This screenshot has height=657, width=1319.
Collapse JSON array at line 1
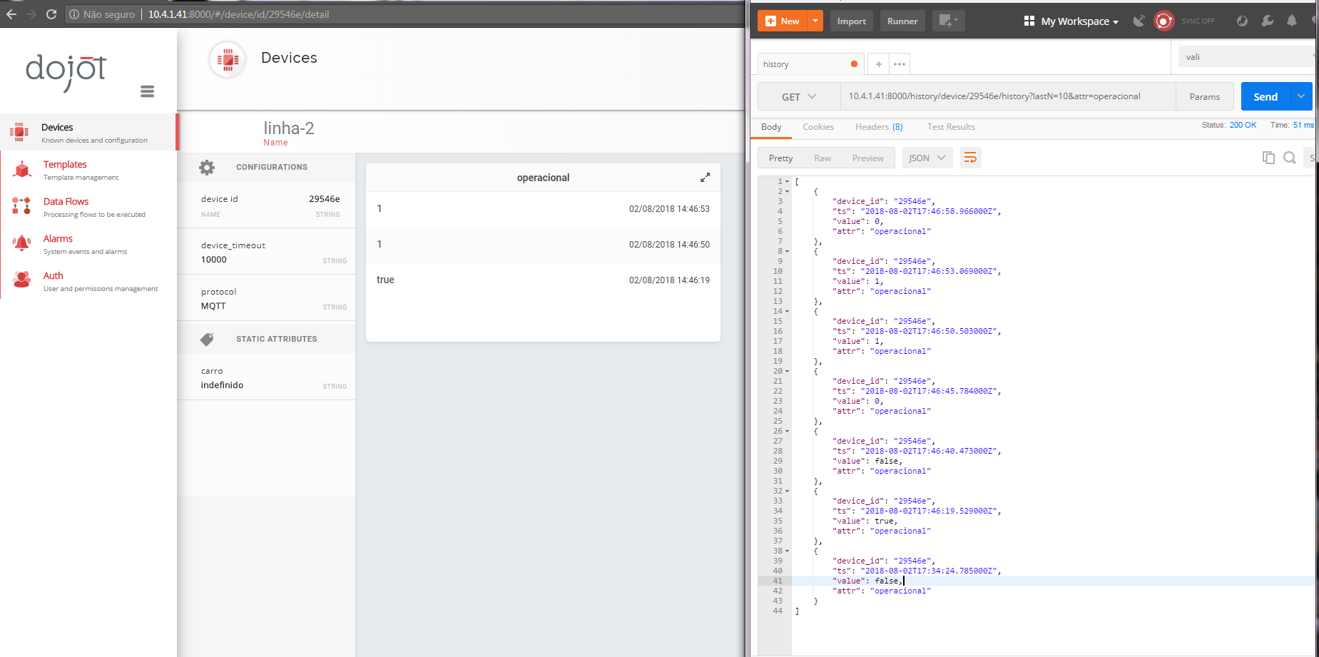pos(788,182)
